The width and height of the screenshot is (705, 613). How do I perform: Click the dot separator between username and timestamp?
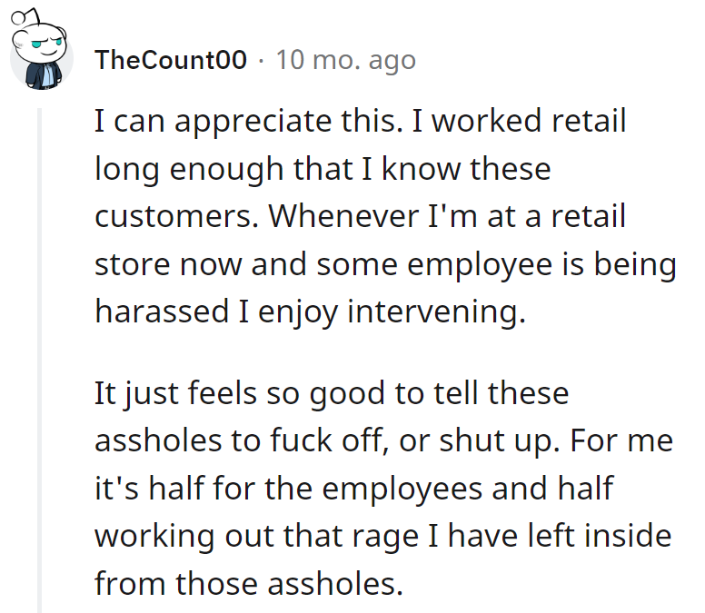click(262, 60)
